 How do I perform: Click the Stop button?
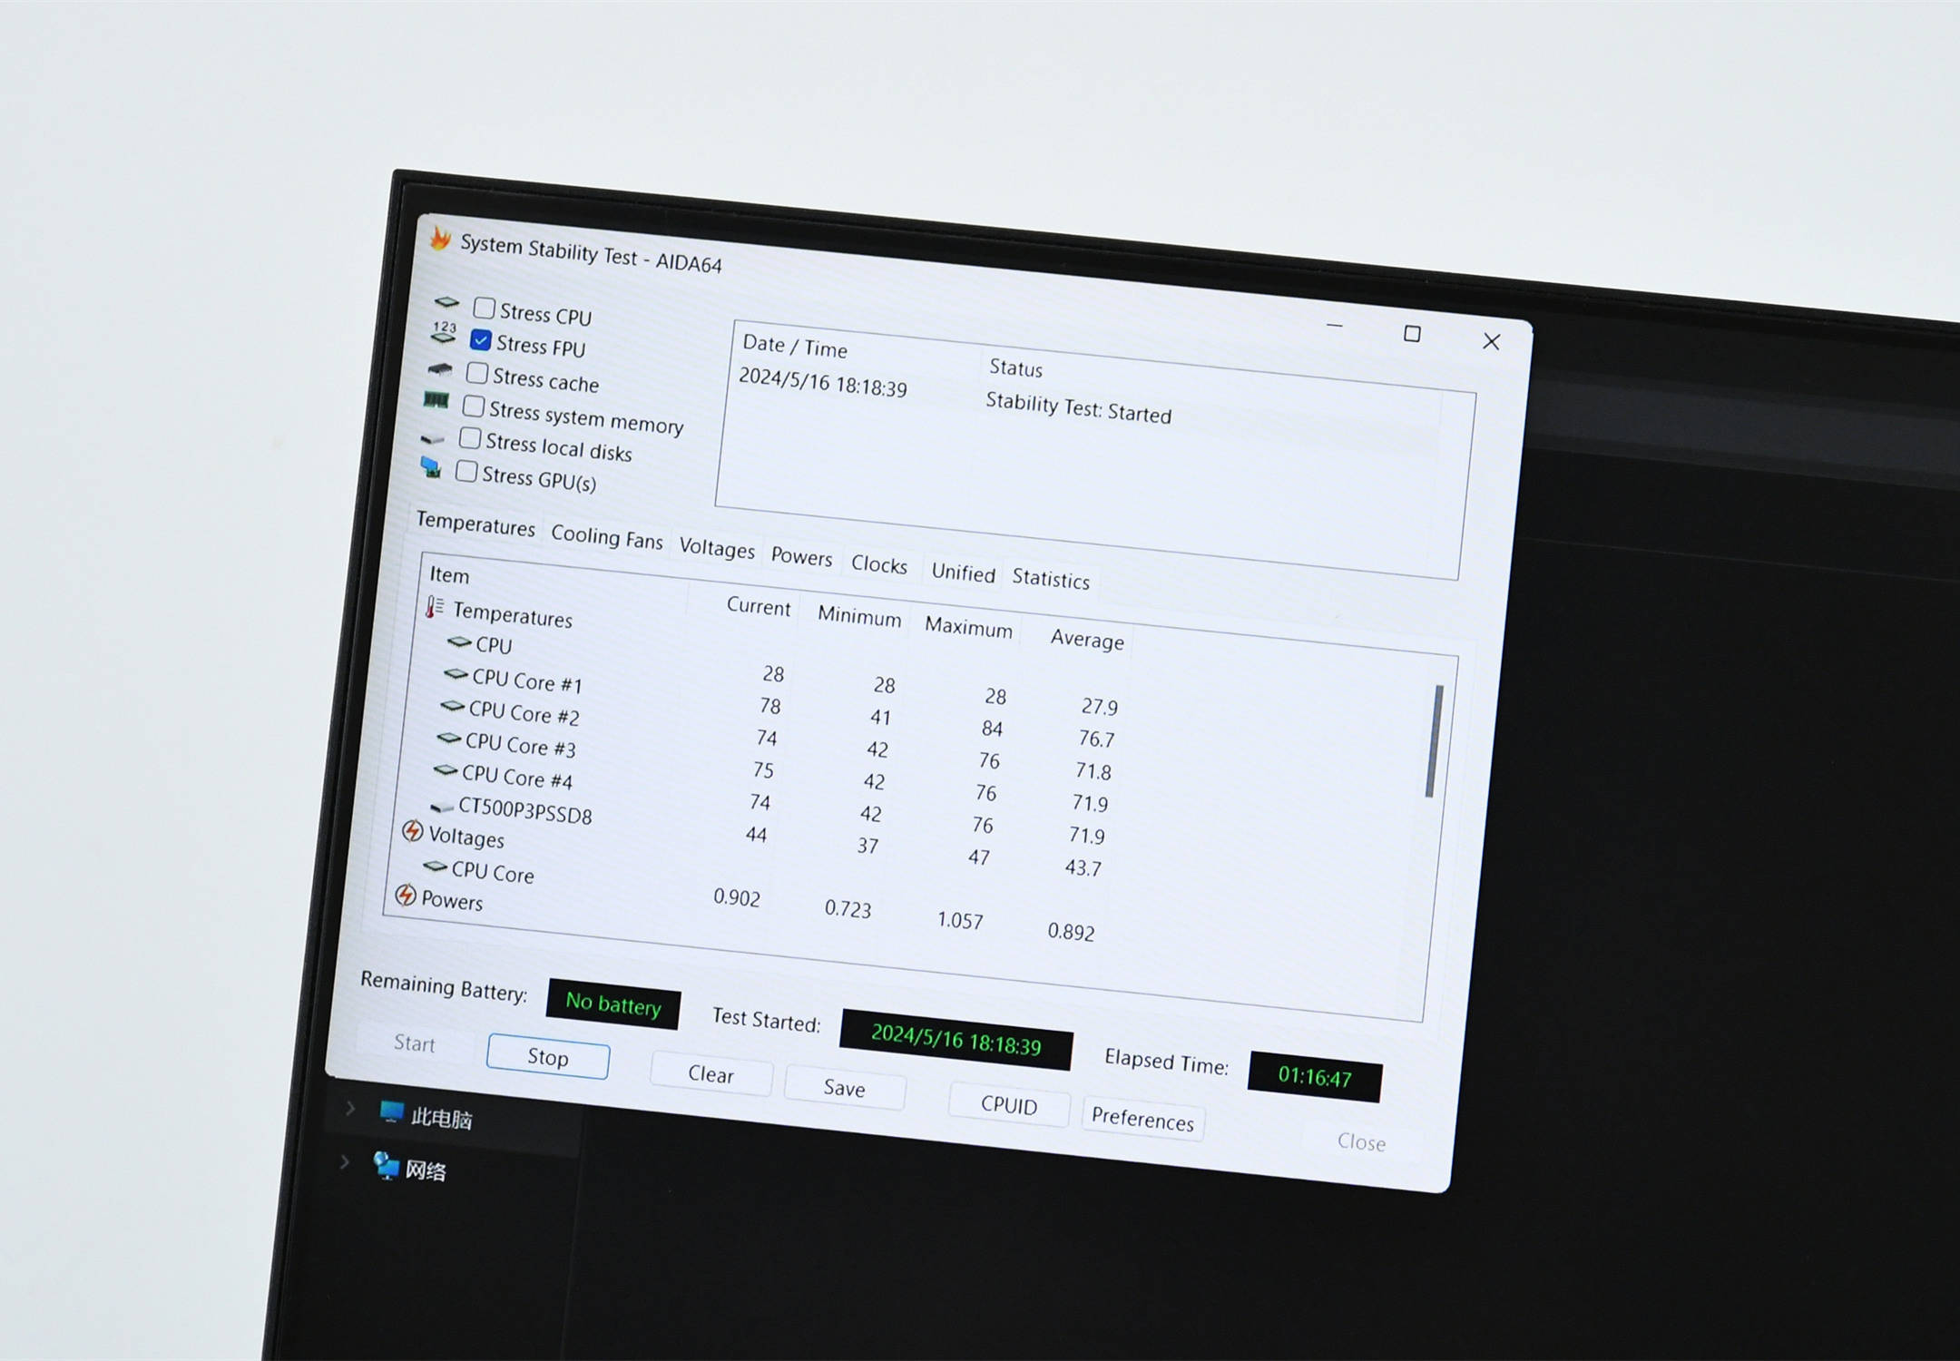coord(548,1057)
